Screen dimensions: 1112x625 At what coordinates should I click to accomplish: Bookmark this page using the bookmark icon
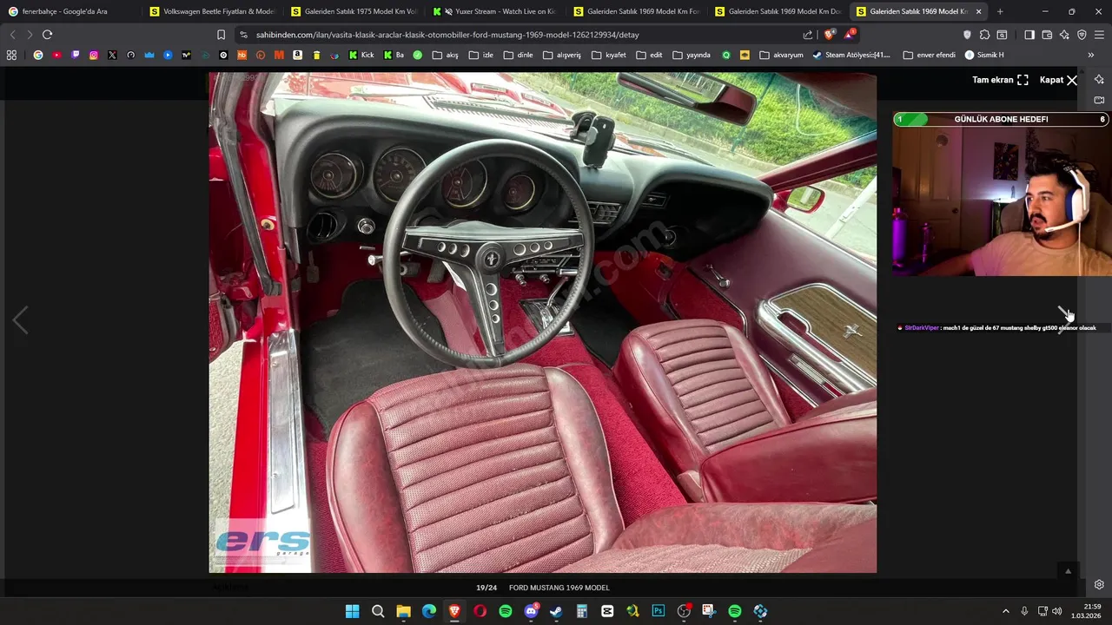[221, 35]
